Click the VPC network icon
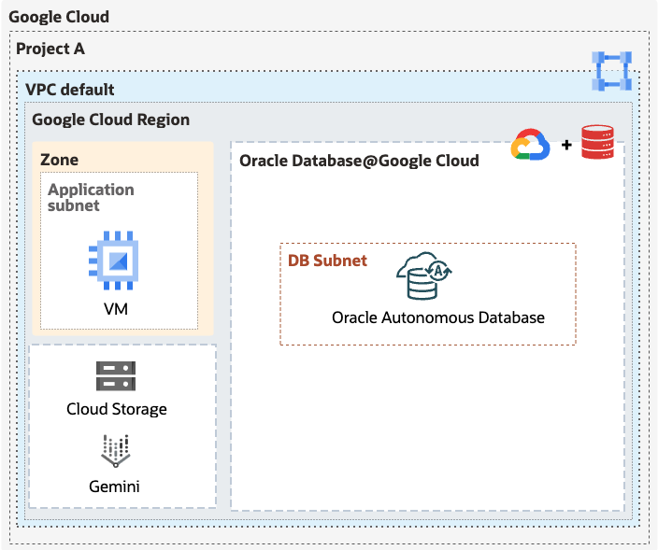 tap(611, 71)
